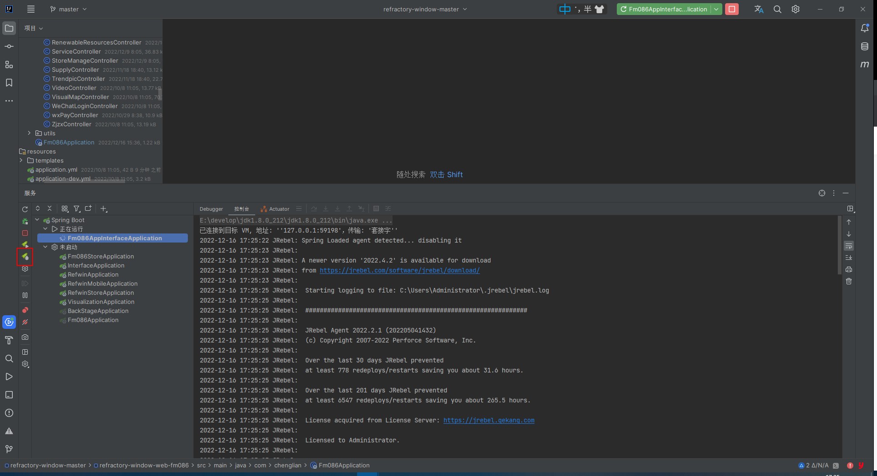The width and height of the screenshot is (877, 476).
Task: Open the Maven tool window
Action: click(865, 64)
